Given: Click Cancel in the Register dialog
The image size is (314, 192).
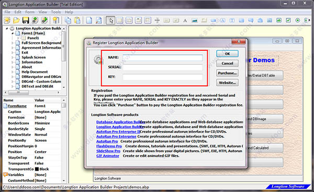Looking at the screenshot, I should pos(227,63).
